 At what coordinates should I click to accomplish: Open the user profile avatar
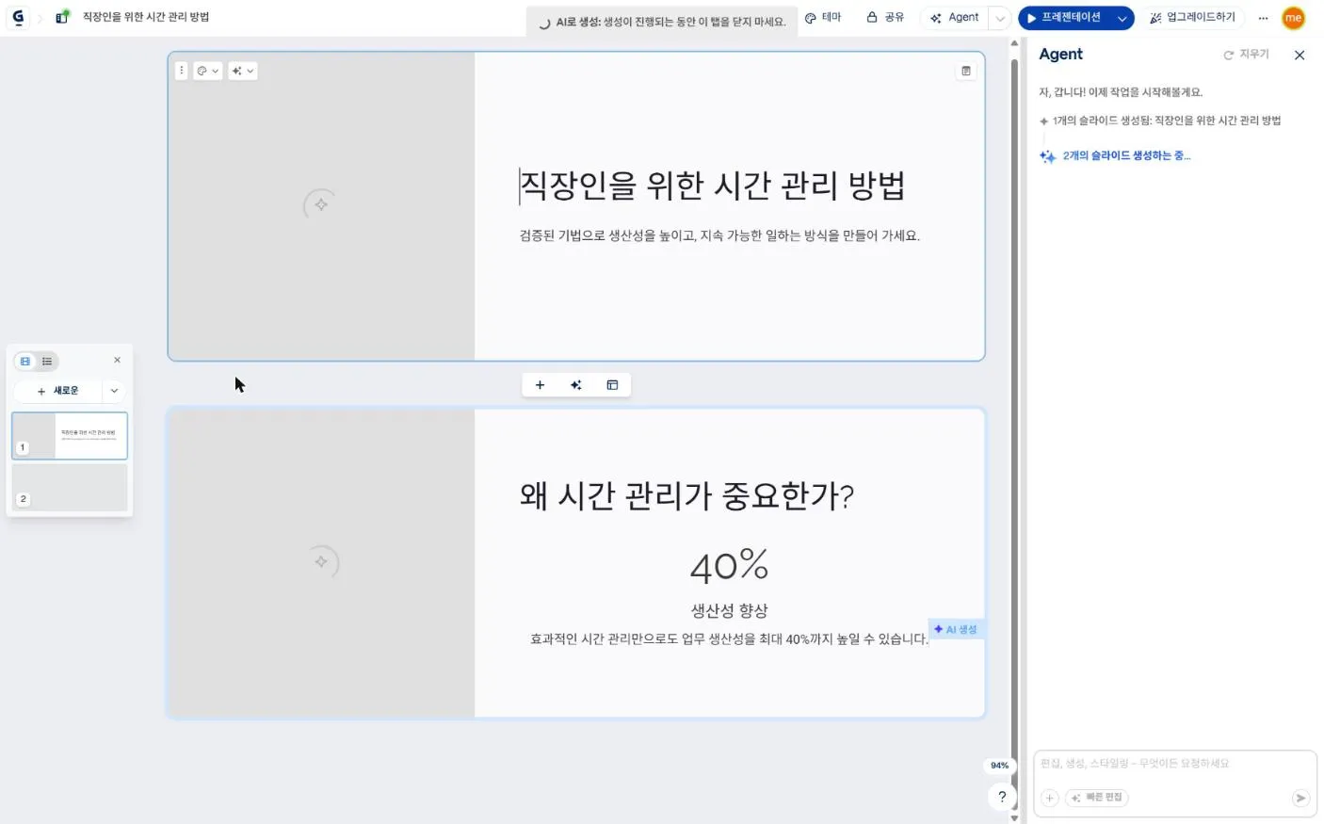point(1293,17)
